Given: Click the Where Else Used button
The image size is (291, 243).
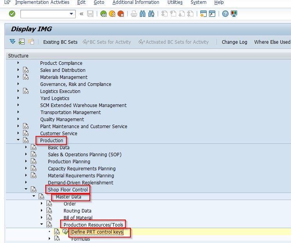Looking at the screenshot, I should [272, 42].
